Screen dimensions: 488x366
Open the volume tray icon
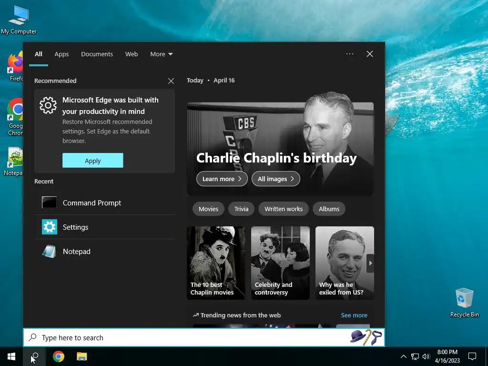click(x=426, y=356)
